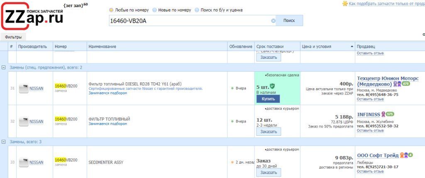Click the NISSAN trademark icon in row 33
This screenshot has width=425, height=178.
coord(24,162)
